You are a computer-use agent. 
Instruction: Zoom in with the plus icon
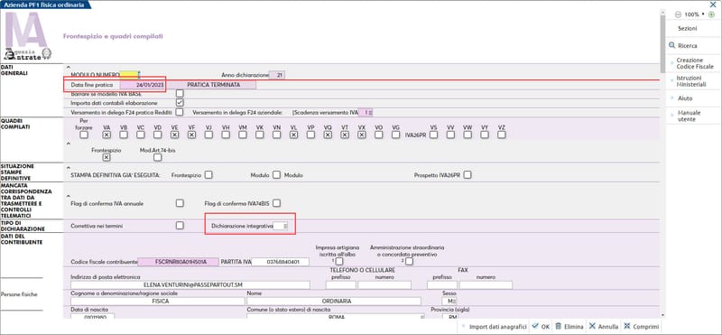click(711, 14)
